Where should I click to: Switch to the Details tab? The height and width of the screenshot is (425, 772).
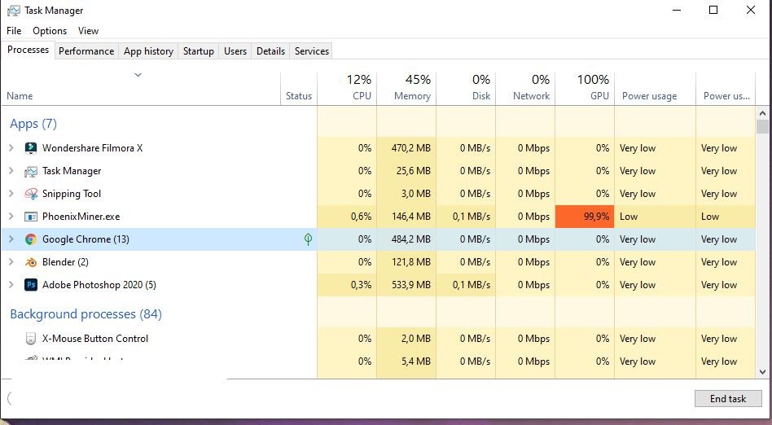271,51
